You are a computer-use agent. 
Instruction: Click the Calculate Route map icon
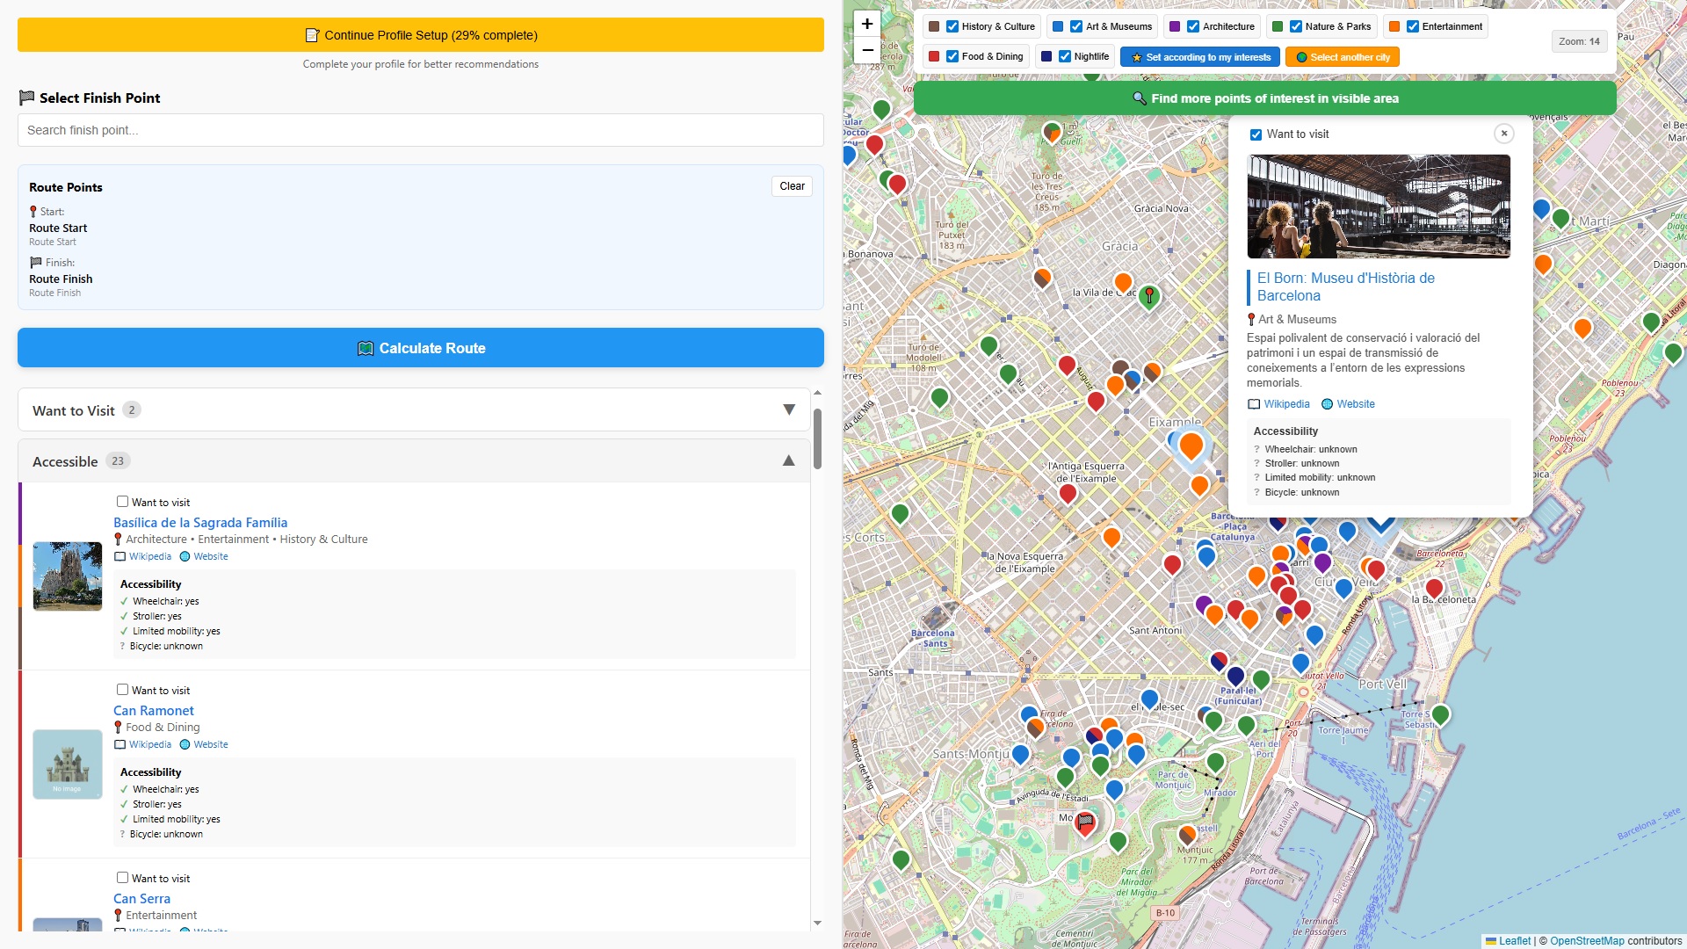click(x=366, y=348)
